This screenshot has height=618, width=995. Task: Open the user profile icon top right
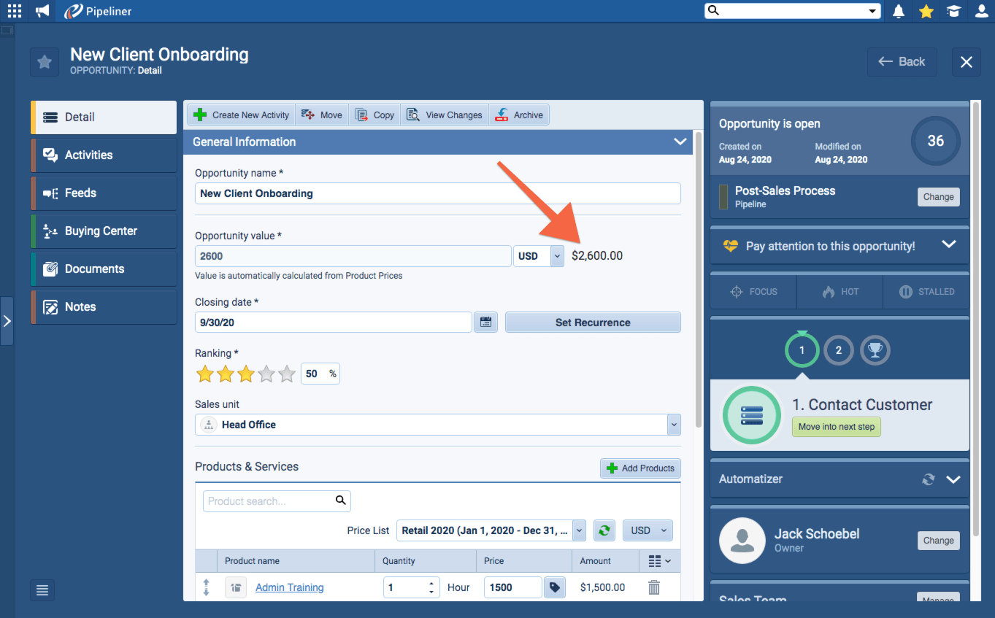[981, 11]
